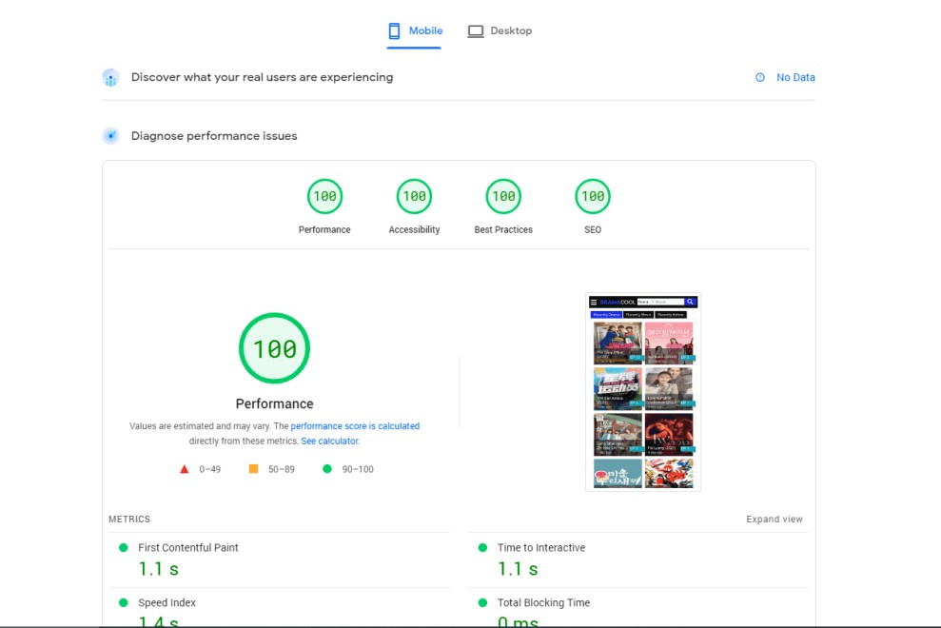Select the small Performance score gauge
Viewport: 941px width, 628px height.
point(324,197)
